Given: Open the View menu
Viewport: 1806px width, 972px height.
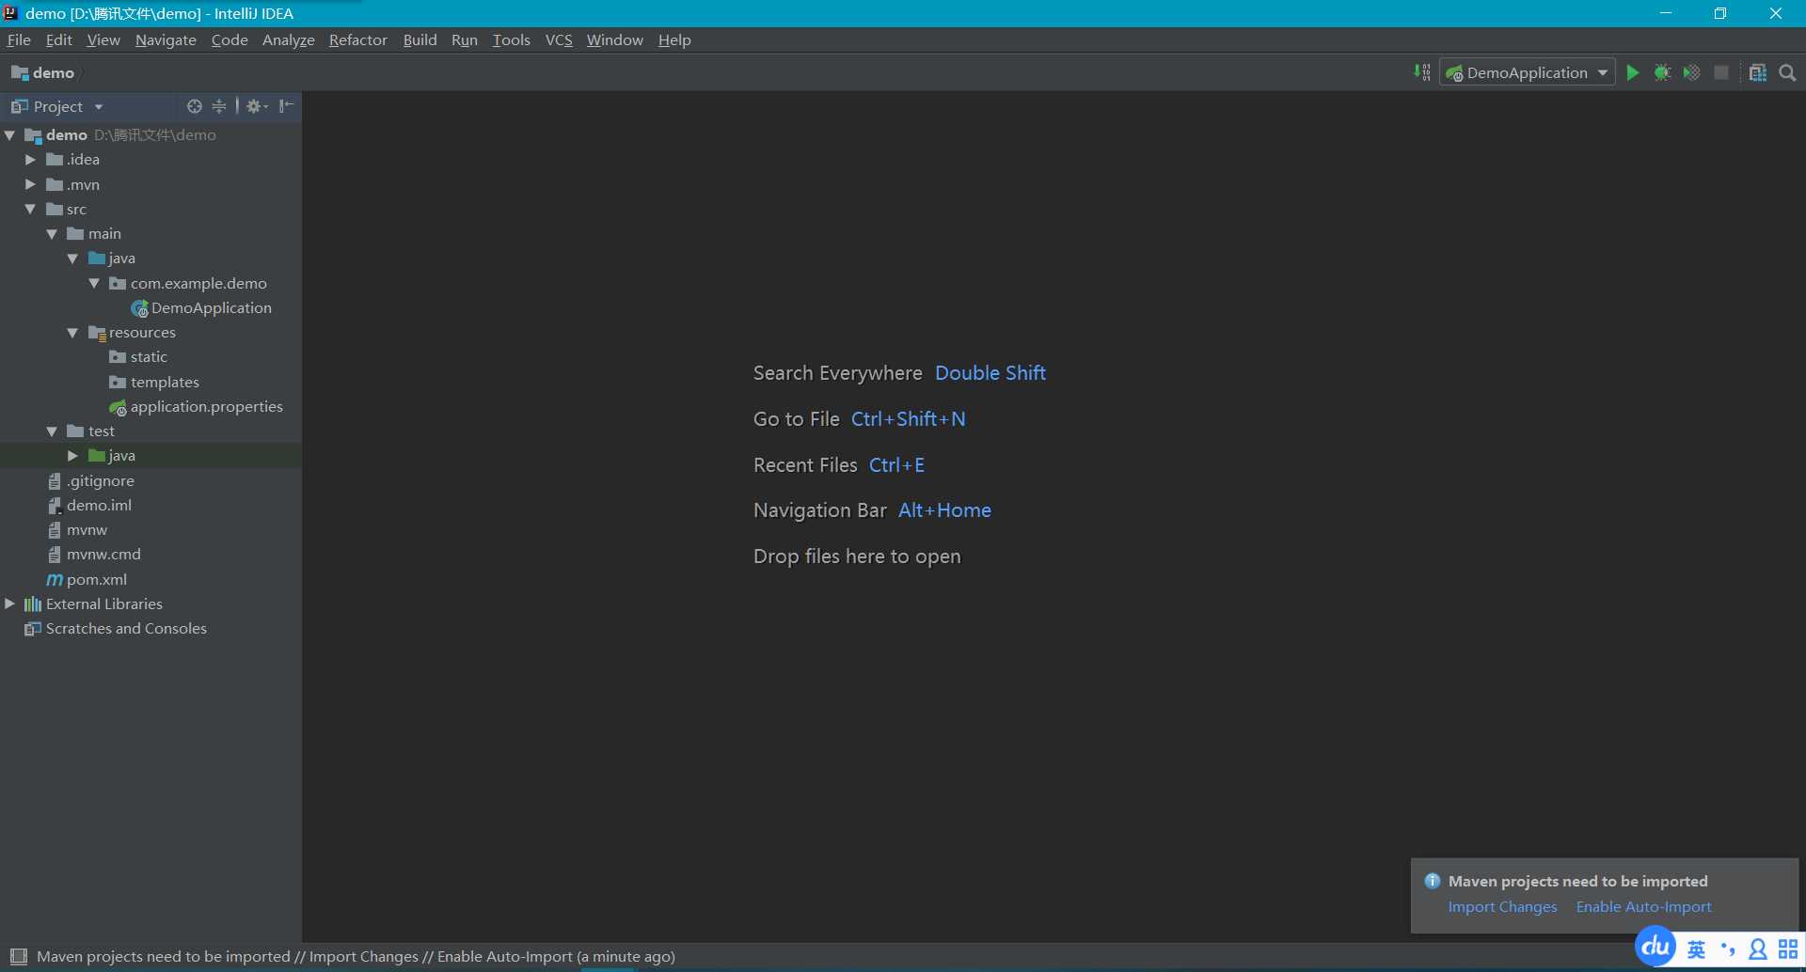Looking at the screenshot, I should tap(103, 39).
